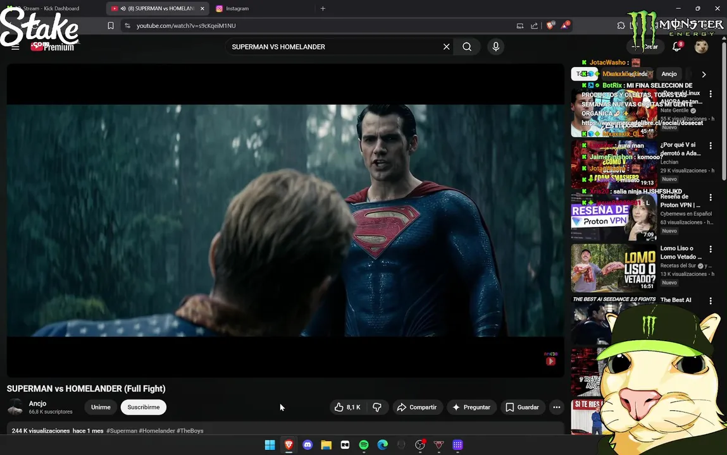Open the Ancjo channel name link
Screen dimensions: 727x455
tap(37, 404)
